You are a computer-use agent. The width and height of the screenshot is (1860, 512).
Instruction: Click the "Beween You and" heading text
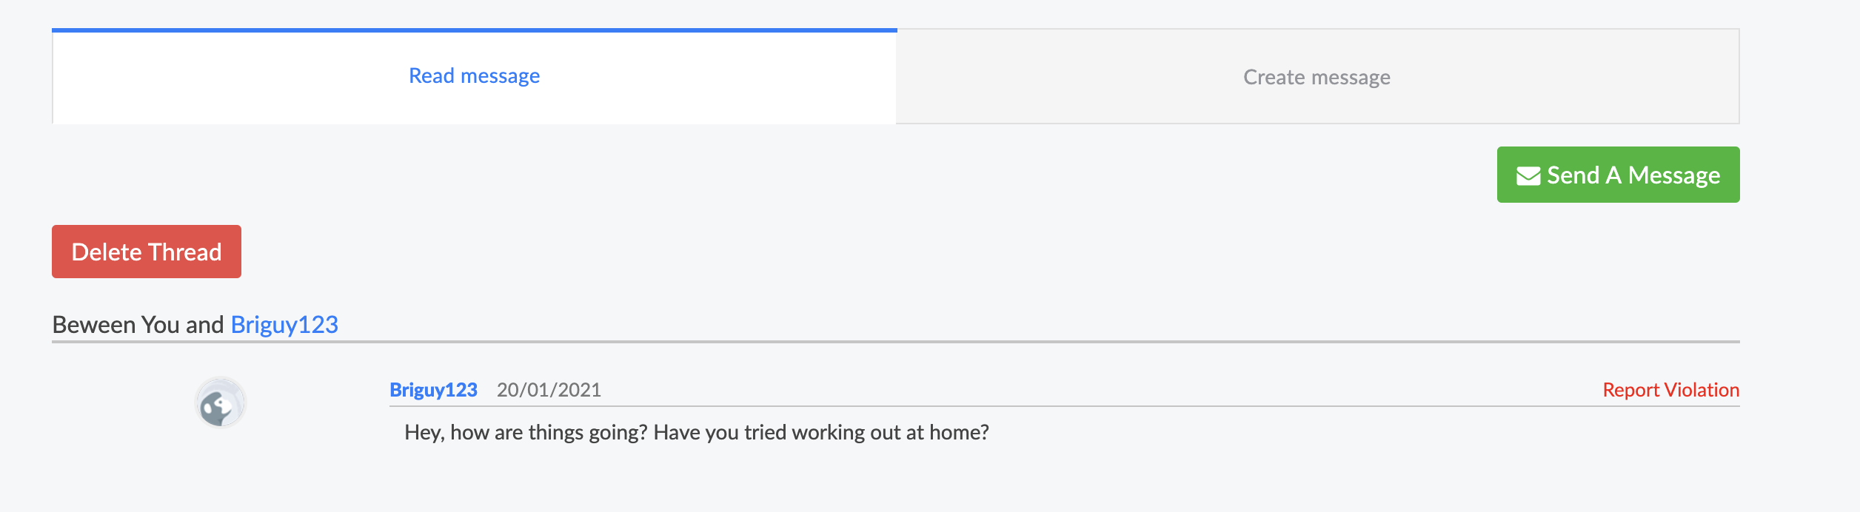point(138,325)
